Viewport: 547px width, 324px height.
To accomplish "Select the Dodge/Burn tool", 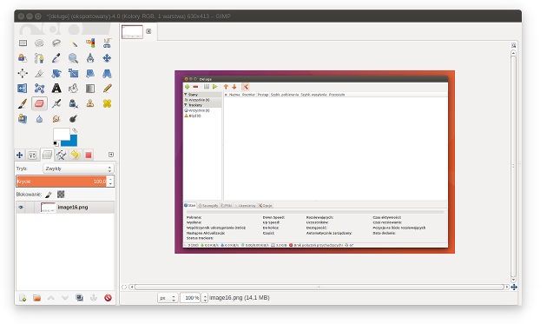I will [73, 119].
